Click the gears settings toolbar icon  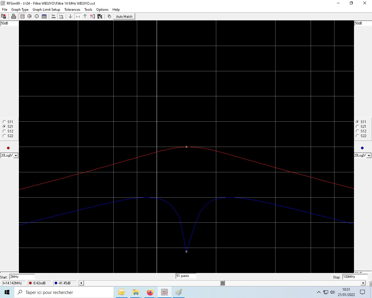point(100,16)
